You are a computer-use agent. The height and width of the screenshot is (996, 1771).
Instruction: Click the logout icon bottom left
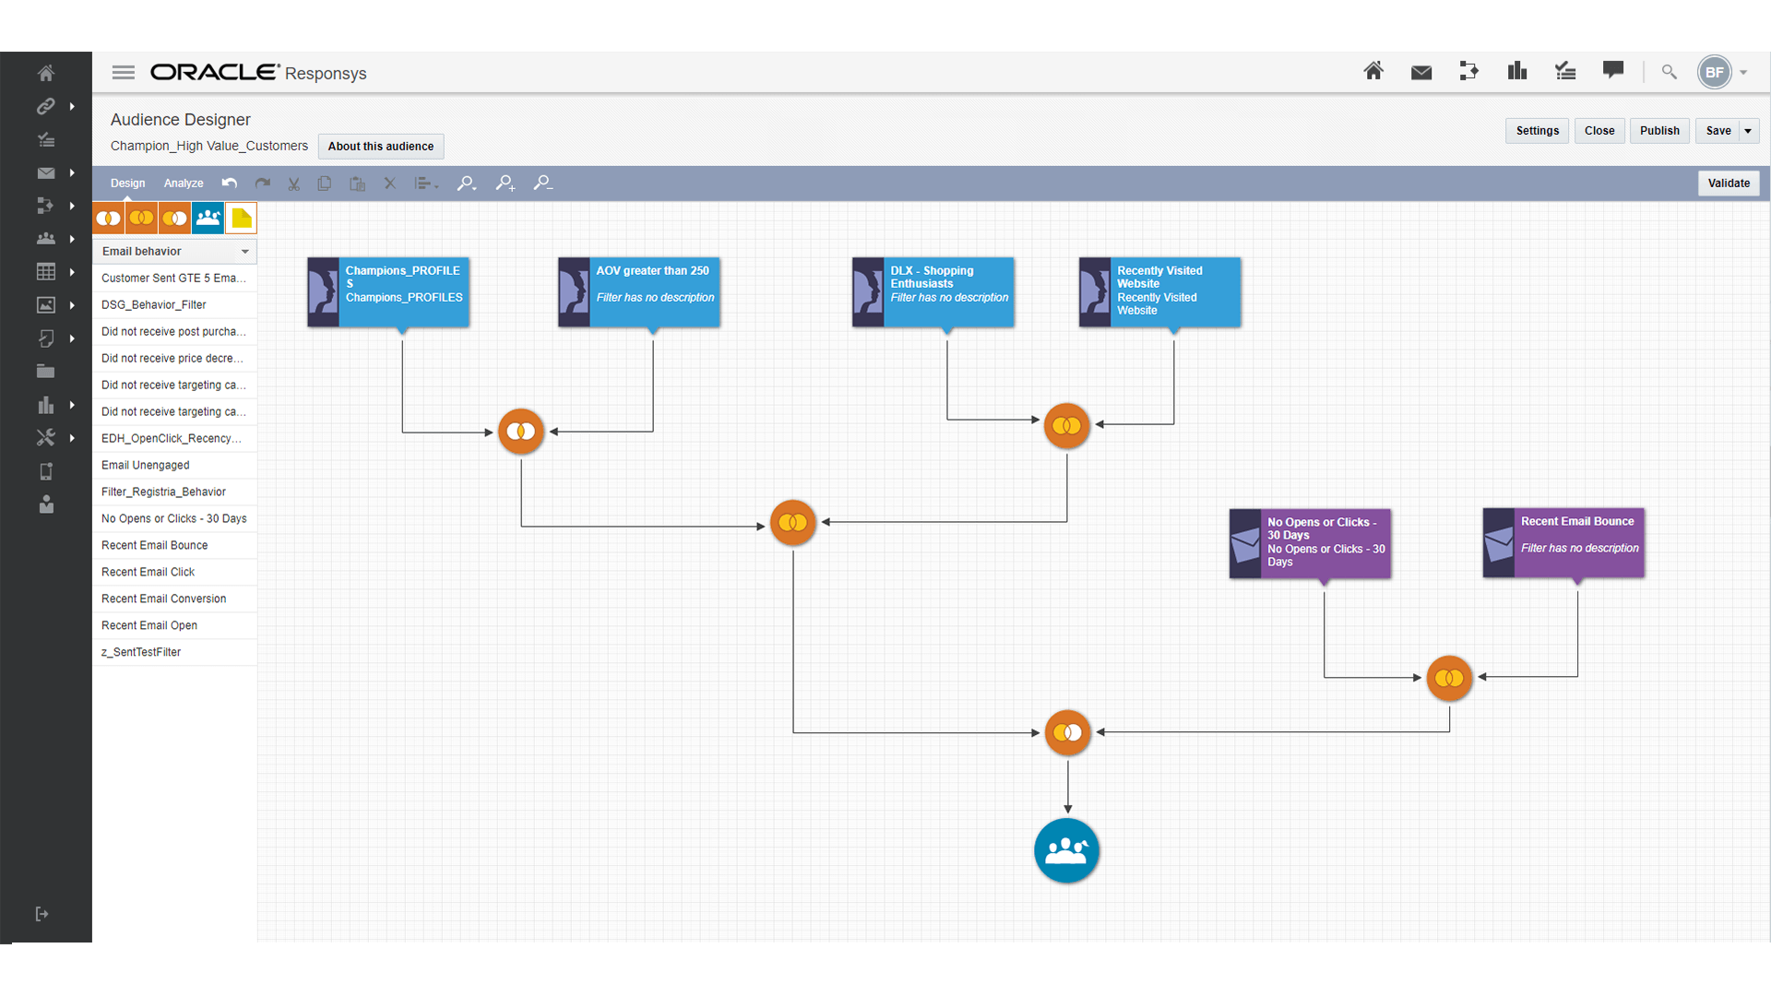coord(42,914)
